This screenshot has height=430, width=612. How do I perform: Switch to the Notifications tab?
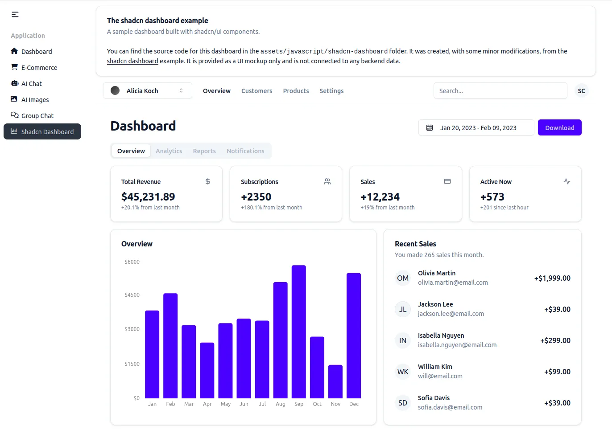tap(245, 151)
